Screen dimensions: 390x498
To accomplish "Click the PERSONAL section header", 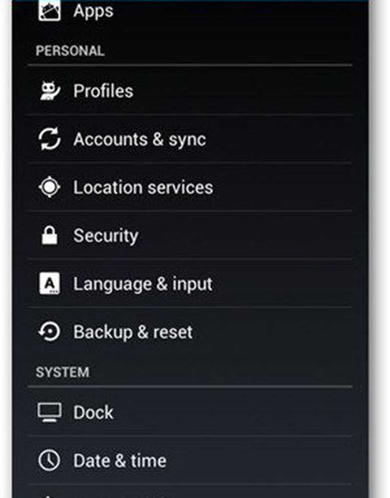I will point(70,51).
